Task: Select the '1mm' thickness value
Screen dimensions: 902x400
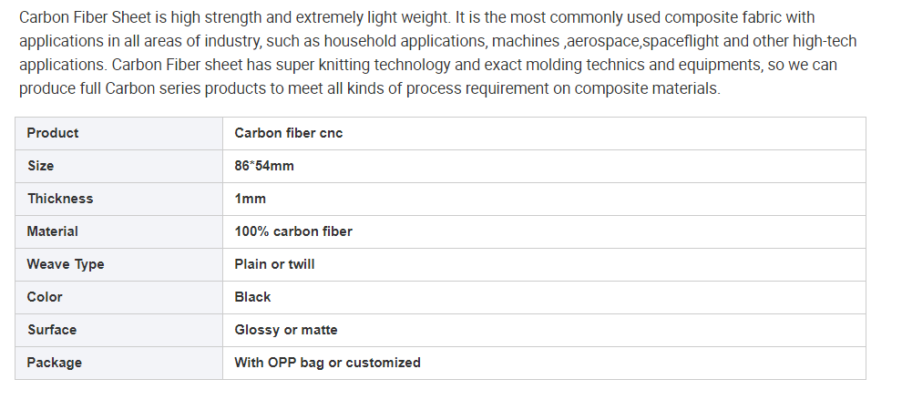Action: pos(250,199)
